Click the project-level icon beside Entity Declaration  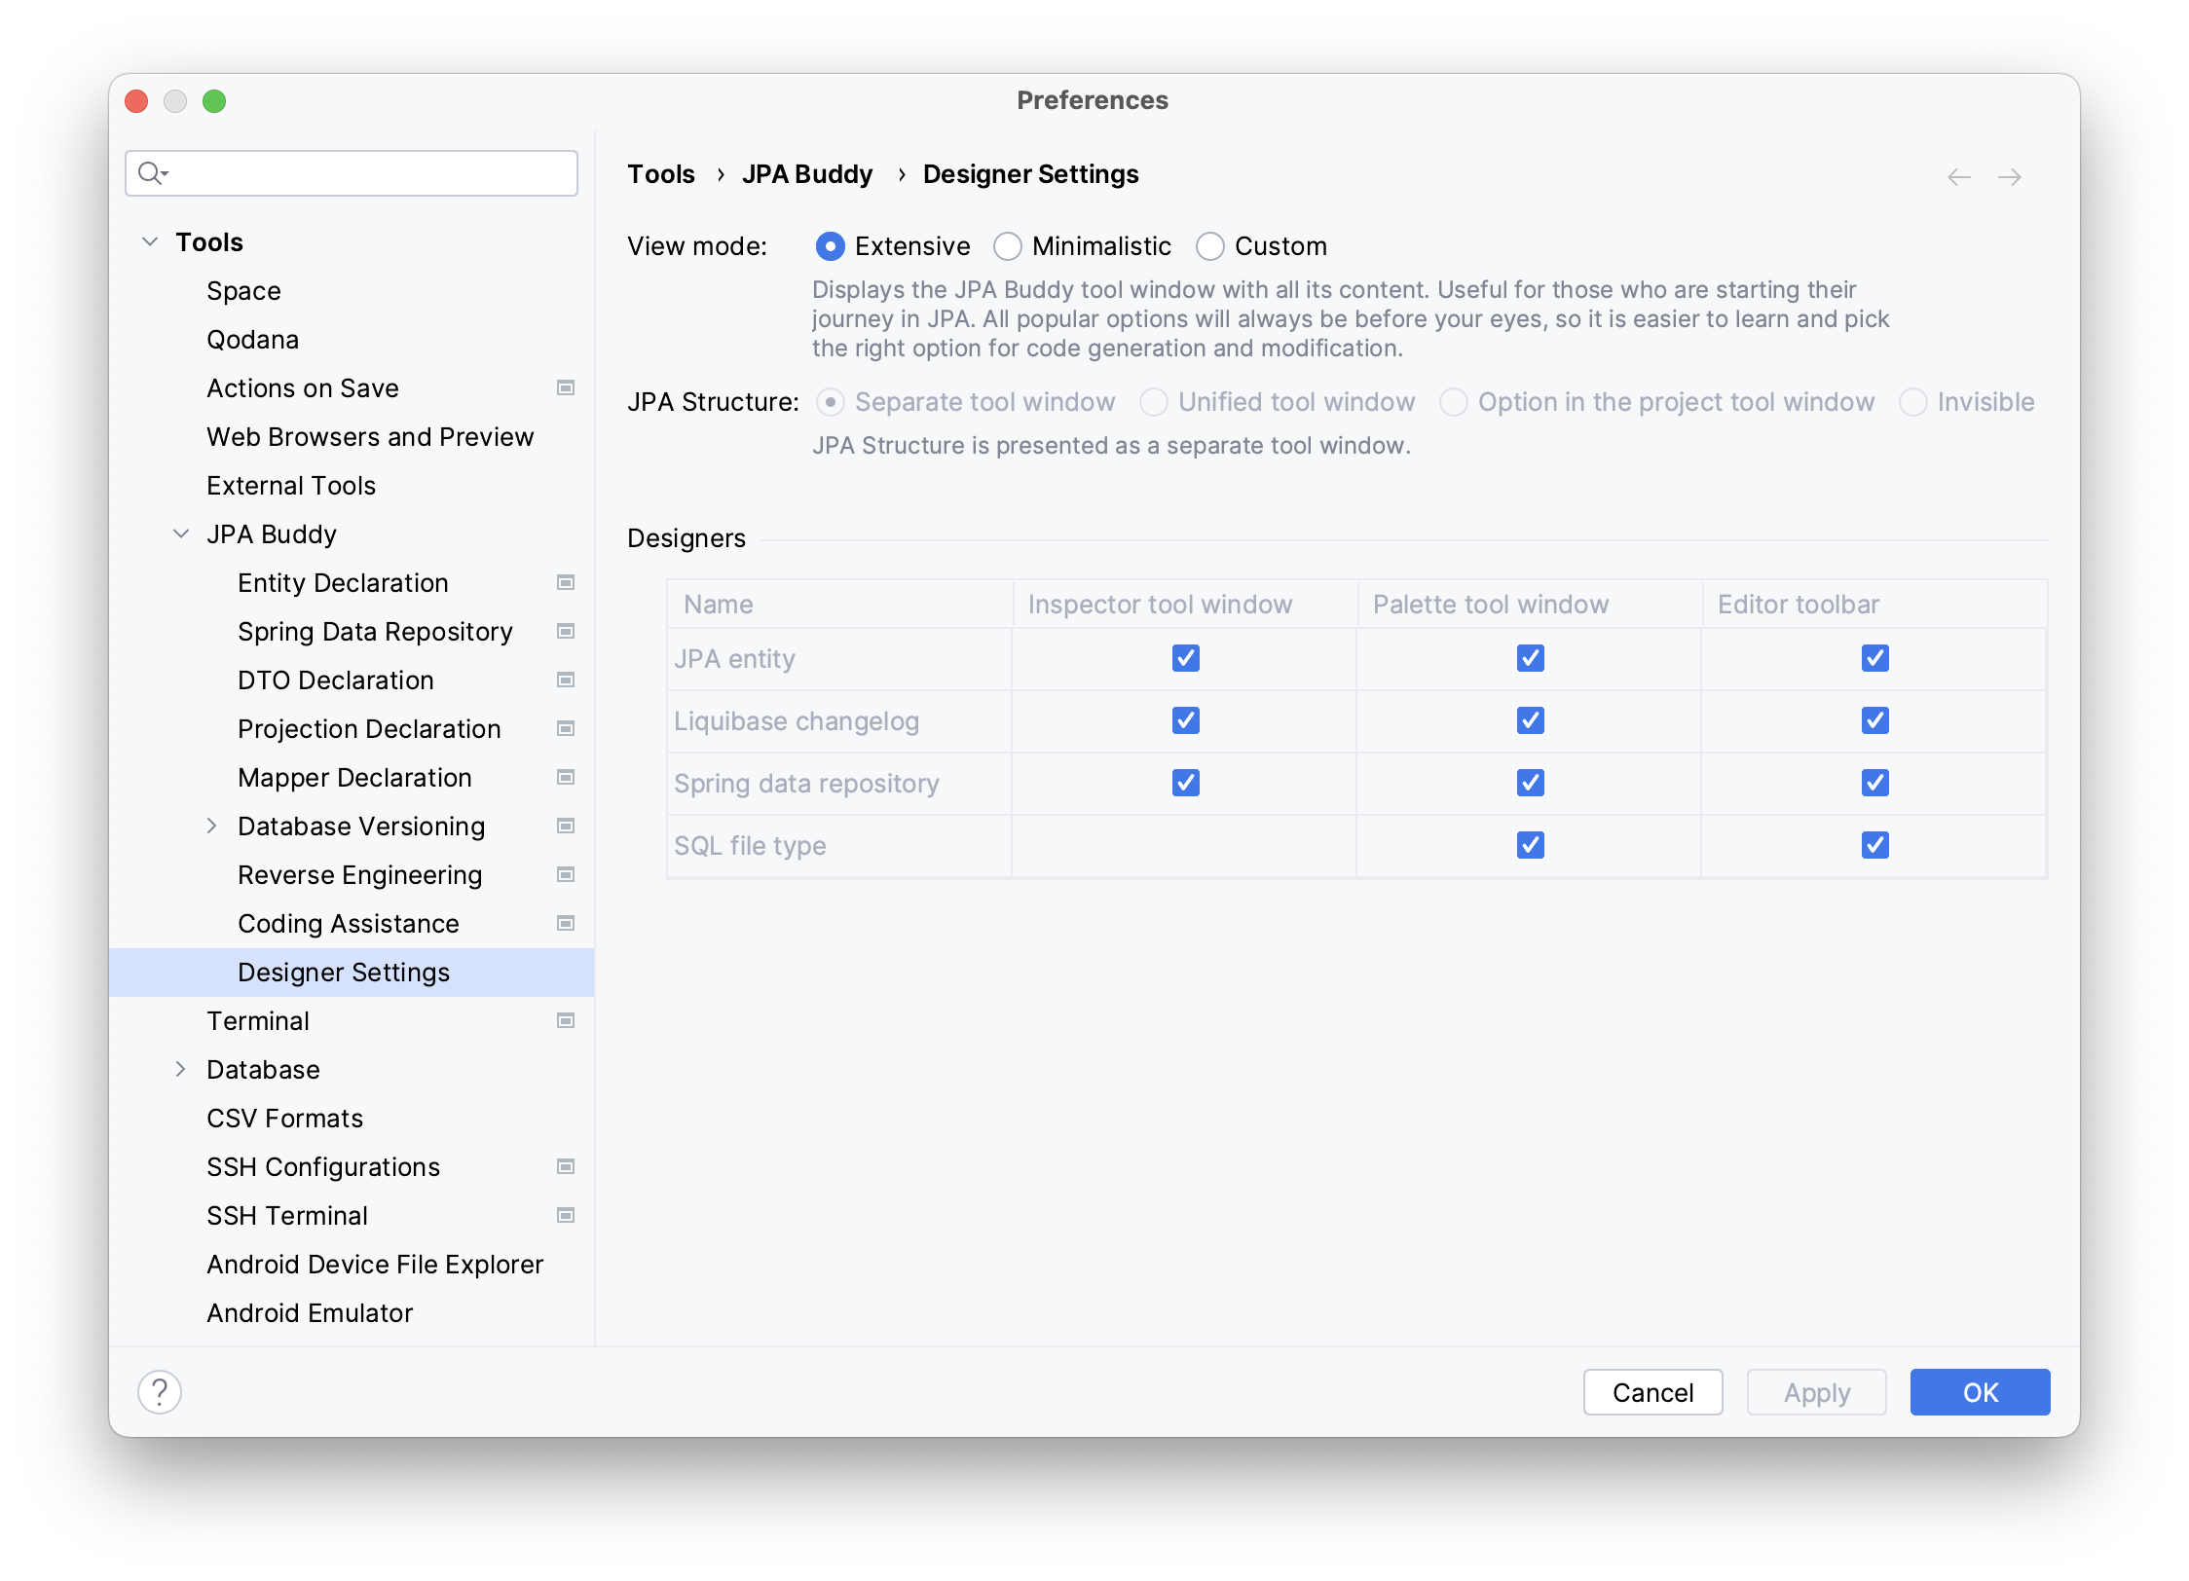pos(565,582)
